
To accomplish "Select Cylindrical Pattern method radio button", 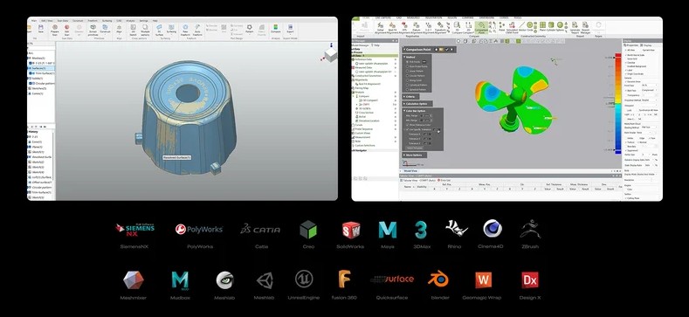I will tap(408, 85).
